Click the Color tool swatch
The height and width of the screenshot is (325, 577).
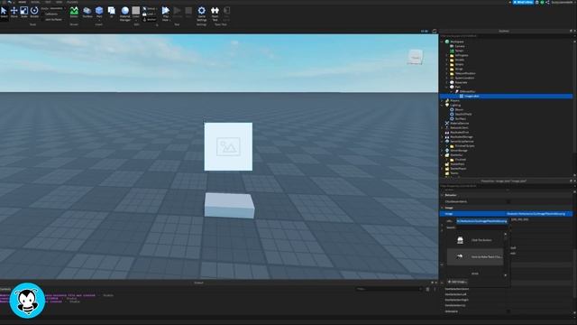[136, 10]
